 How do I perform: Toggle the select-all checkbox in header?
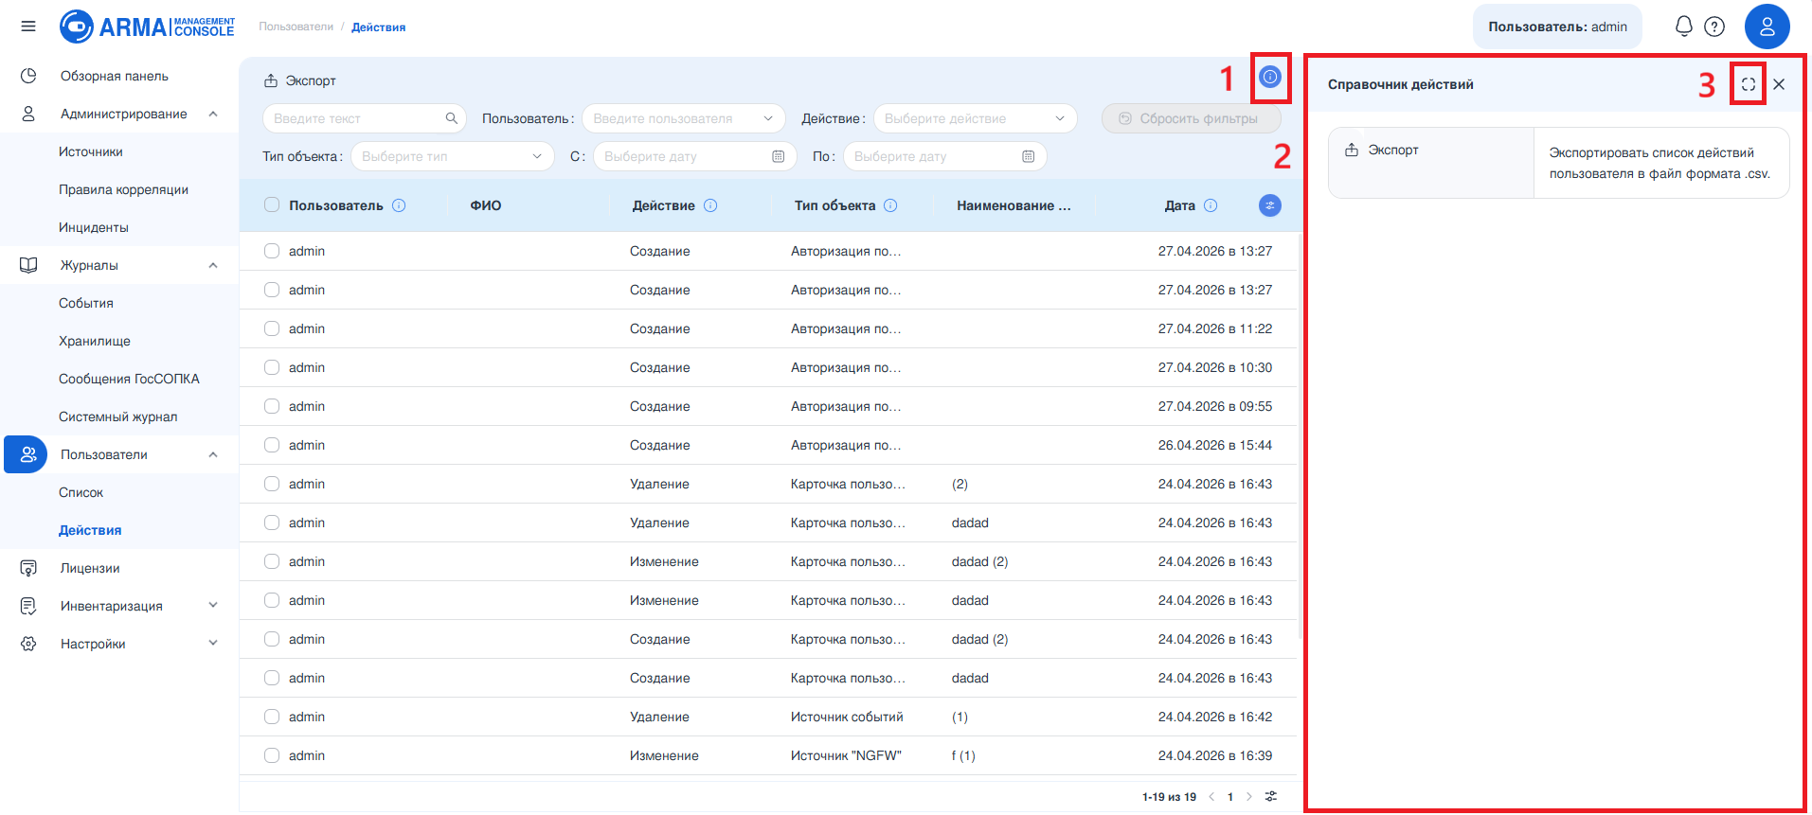[272, 204]
